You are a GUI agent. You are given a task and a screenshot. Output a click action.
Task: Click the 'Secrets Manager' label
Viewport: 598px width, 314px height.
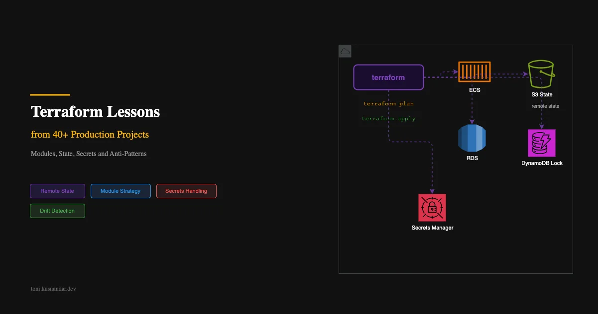click(x=432, y=228)
